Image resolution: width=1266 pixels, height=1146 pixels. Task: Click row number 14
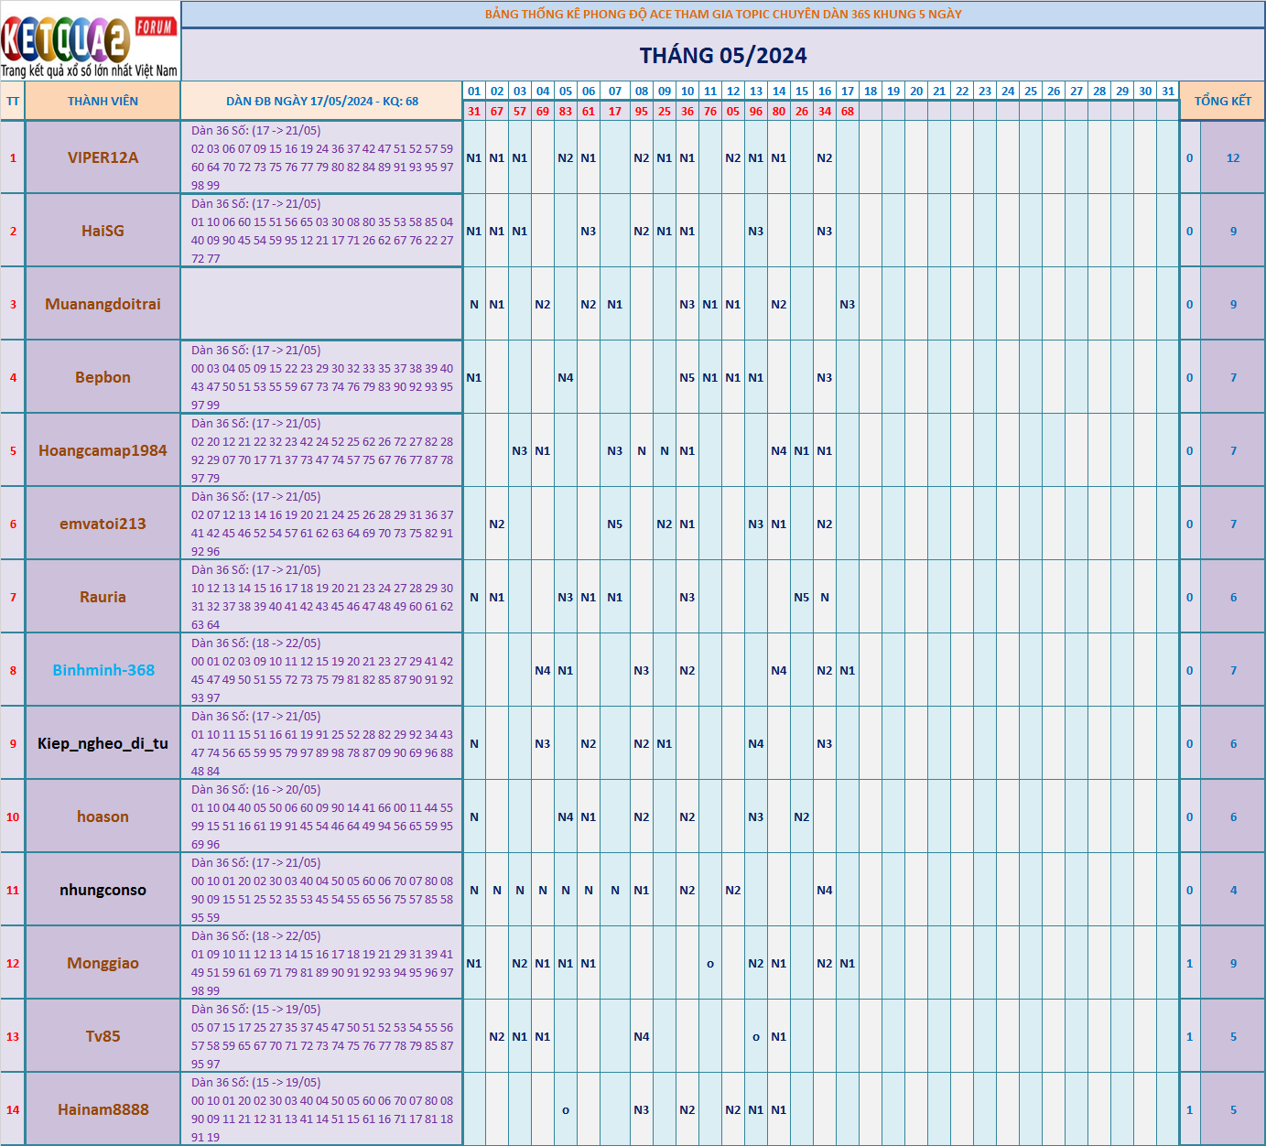tap(13, 1109)
